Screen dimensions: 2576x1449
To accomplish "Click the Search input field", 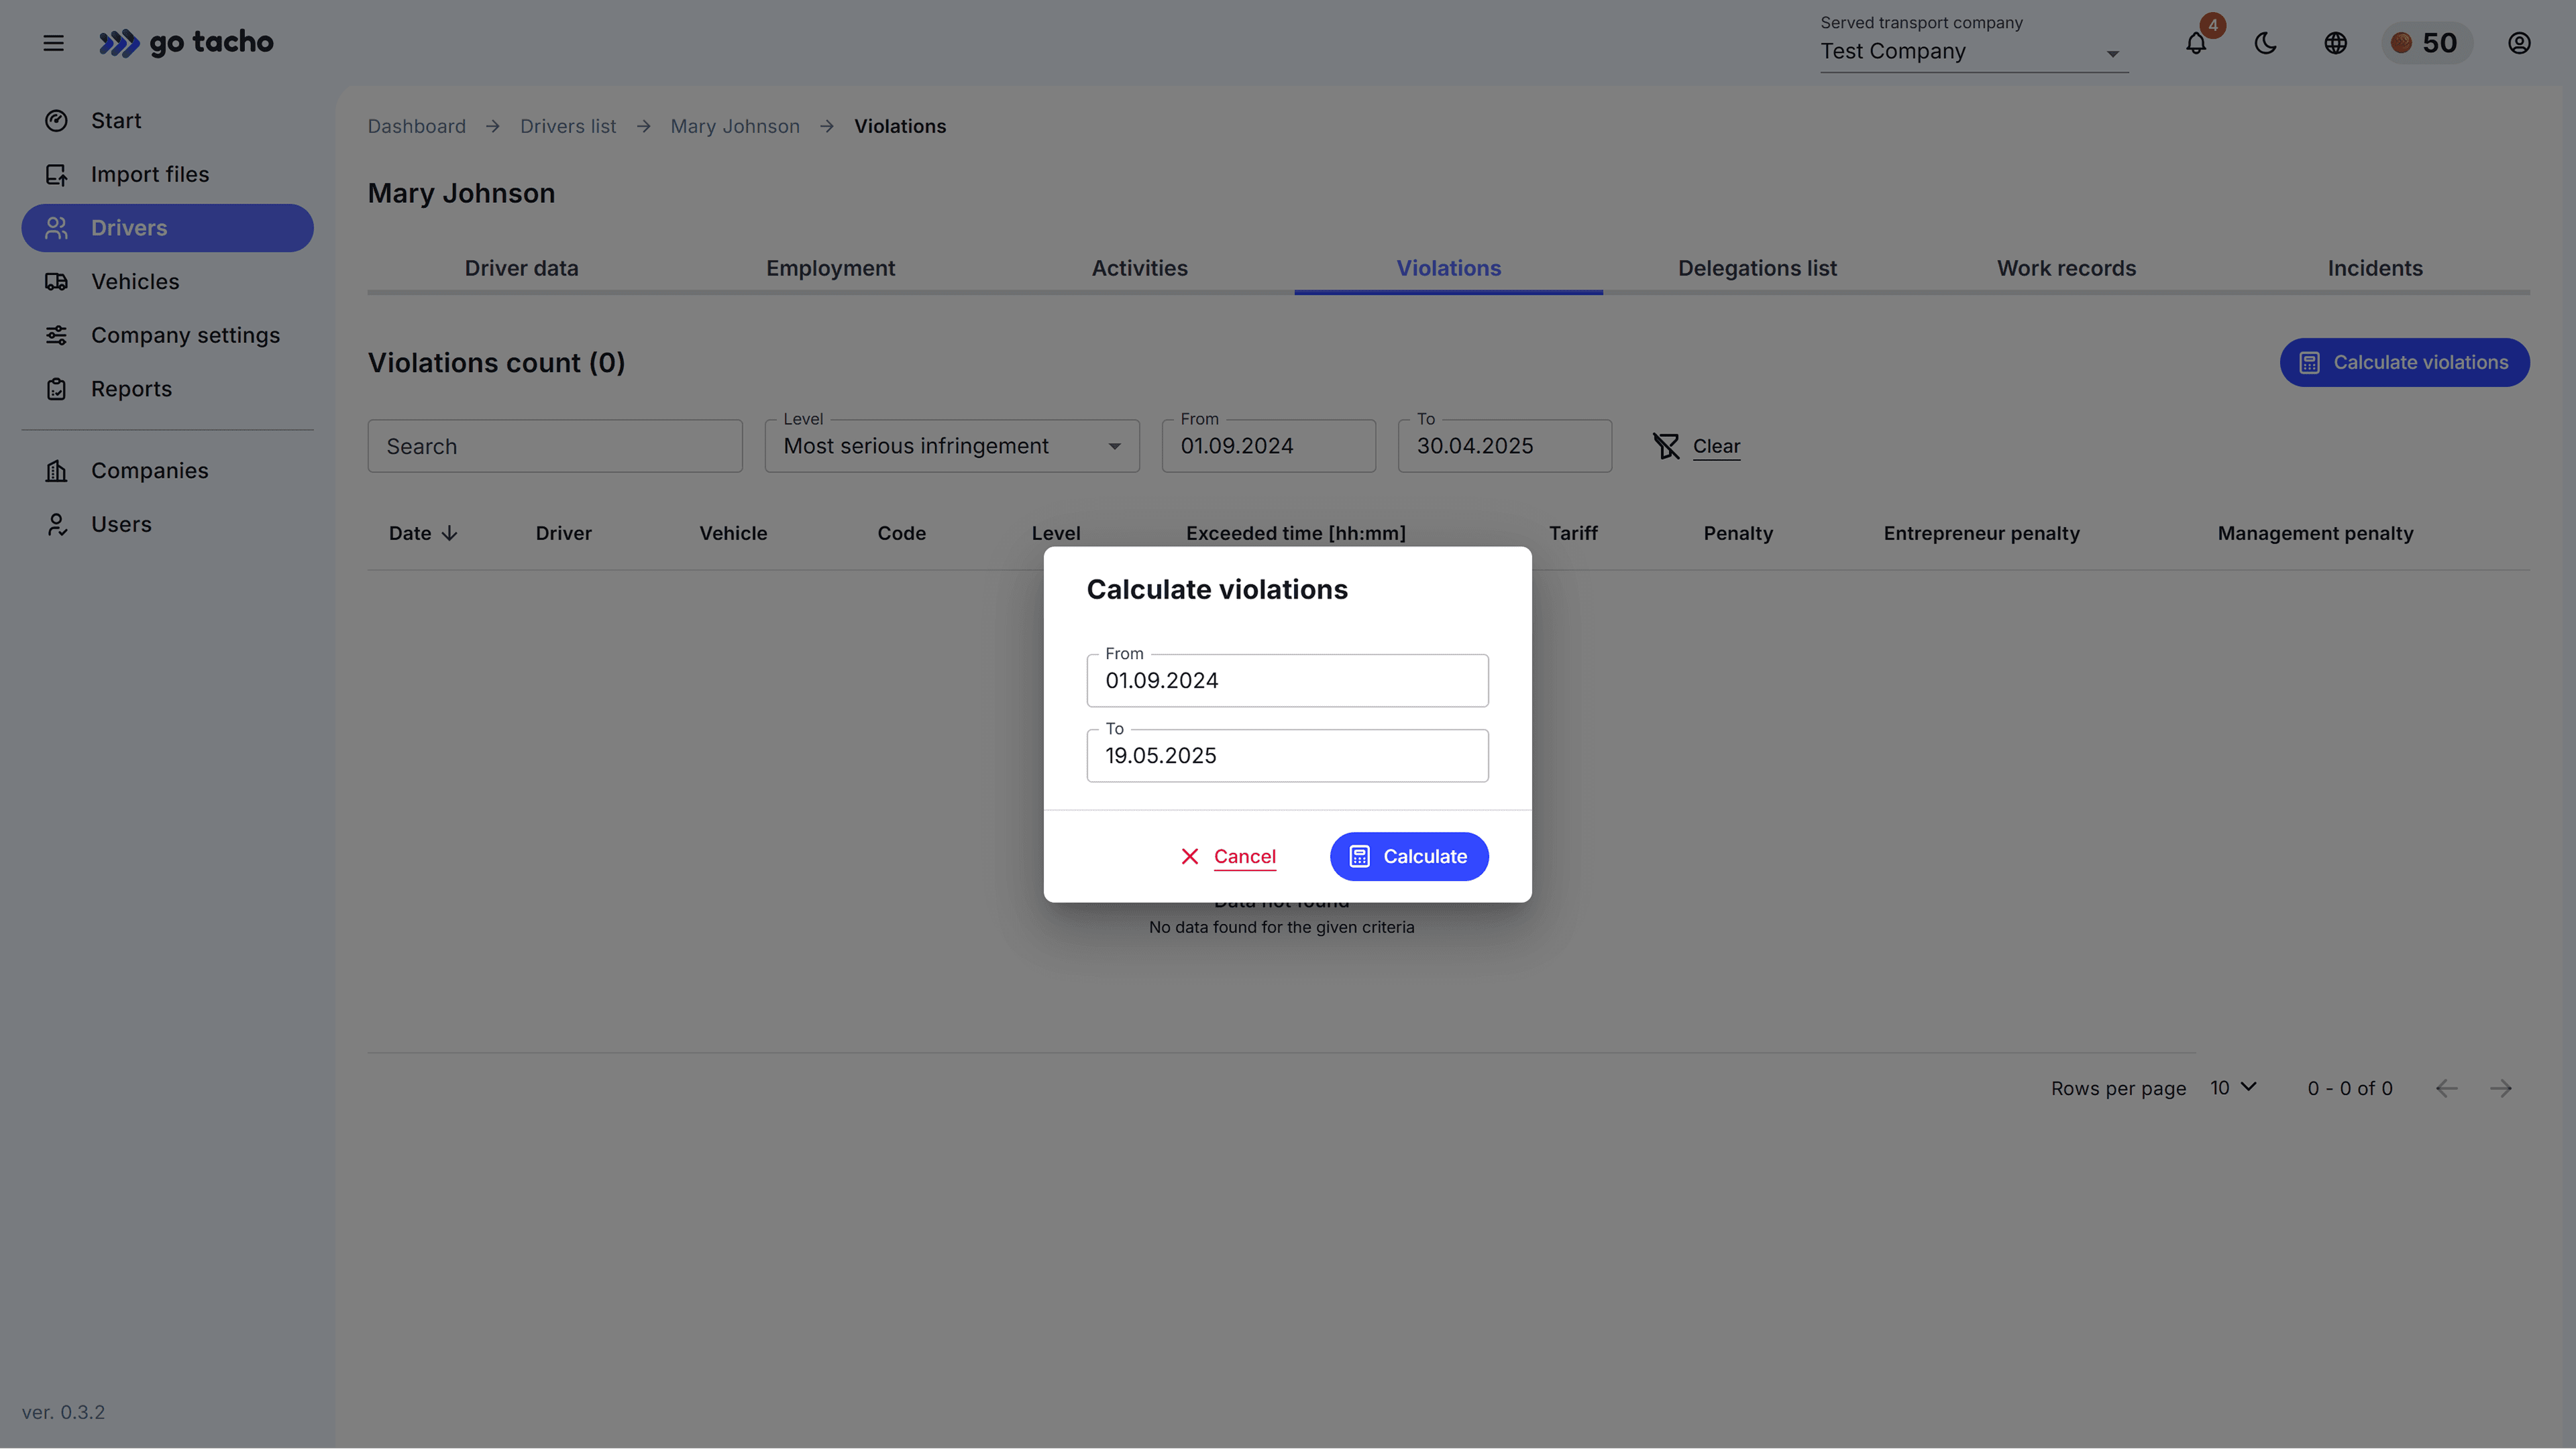I will pos(555,446).
